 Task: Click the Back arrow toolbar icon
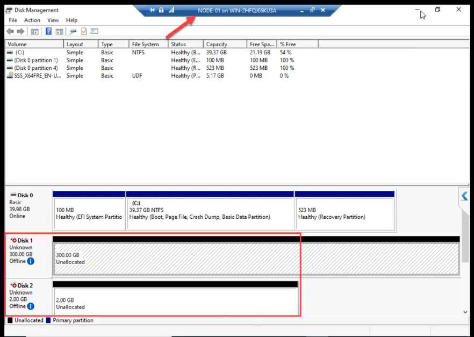10,31
